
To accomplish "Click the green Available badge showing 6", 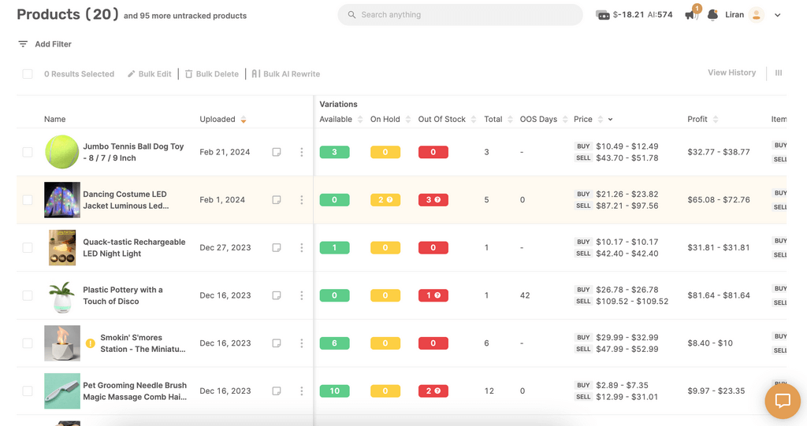I will (x=334, y=343).
